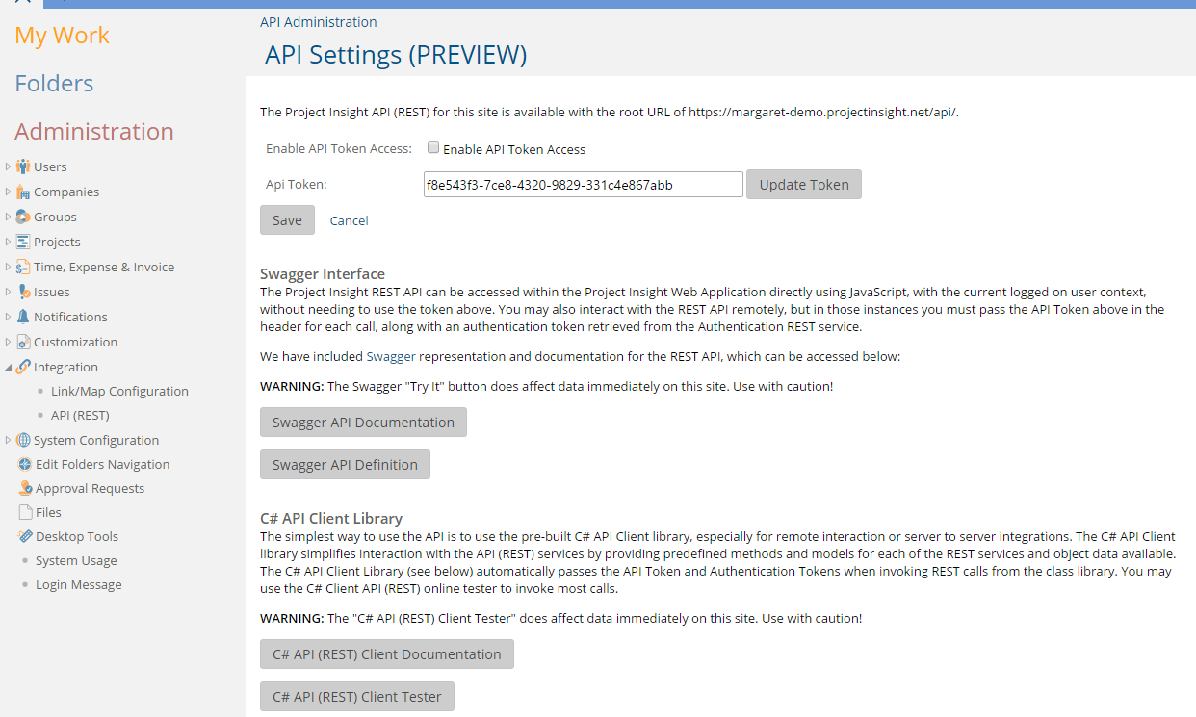Click the Desktop Tools label
Viewport: 1196px width, 717px height.
[x=77, y=536]
